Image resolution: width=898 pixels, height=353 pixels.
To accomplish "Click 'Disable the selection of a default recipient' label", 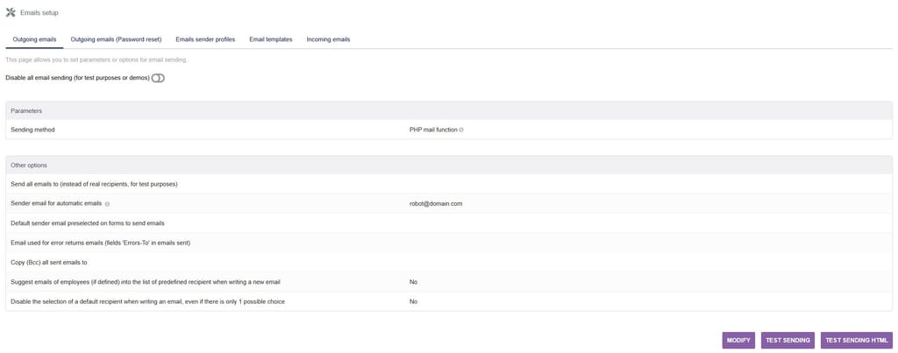I will pos(147,301).
